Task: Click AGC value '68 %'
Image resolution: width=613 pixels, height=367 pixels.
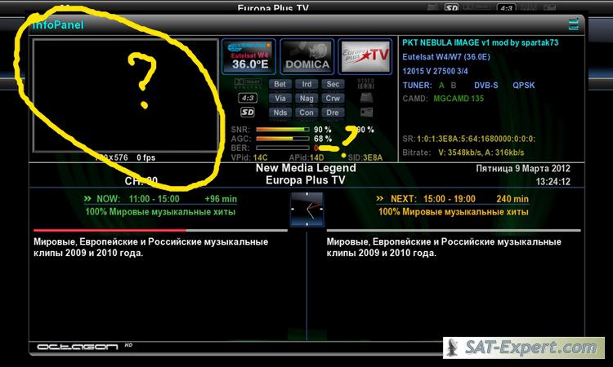Action: [x=323, y=139]
